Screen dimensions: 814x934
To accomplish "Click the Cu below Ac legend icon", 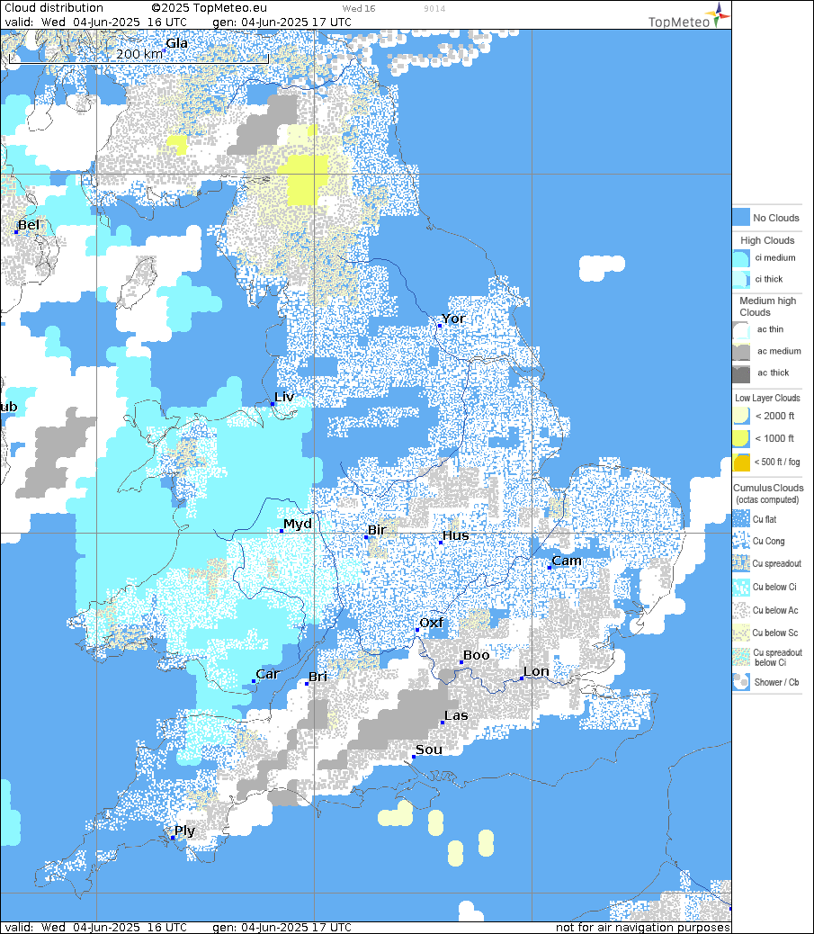I will click(741, 610).
